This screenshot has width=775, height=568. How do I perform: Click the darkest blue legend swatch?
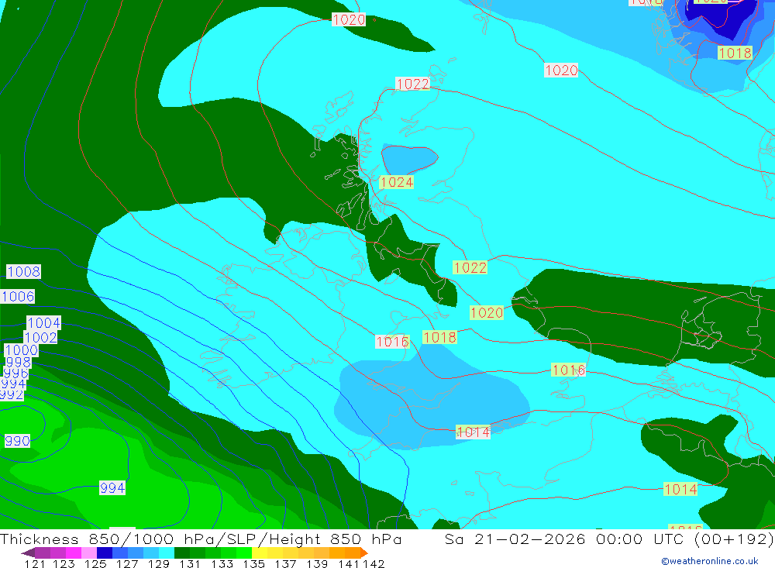pos(105,553)
